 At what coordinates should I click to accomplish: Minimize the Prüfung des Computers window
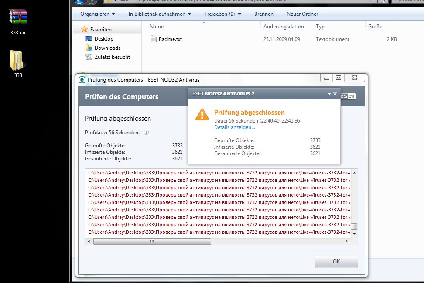coord(327,78)
